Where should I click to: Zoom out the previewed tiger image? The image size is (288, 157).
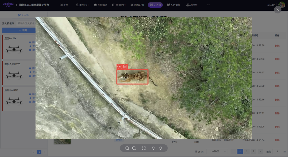pos(127,148)
